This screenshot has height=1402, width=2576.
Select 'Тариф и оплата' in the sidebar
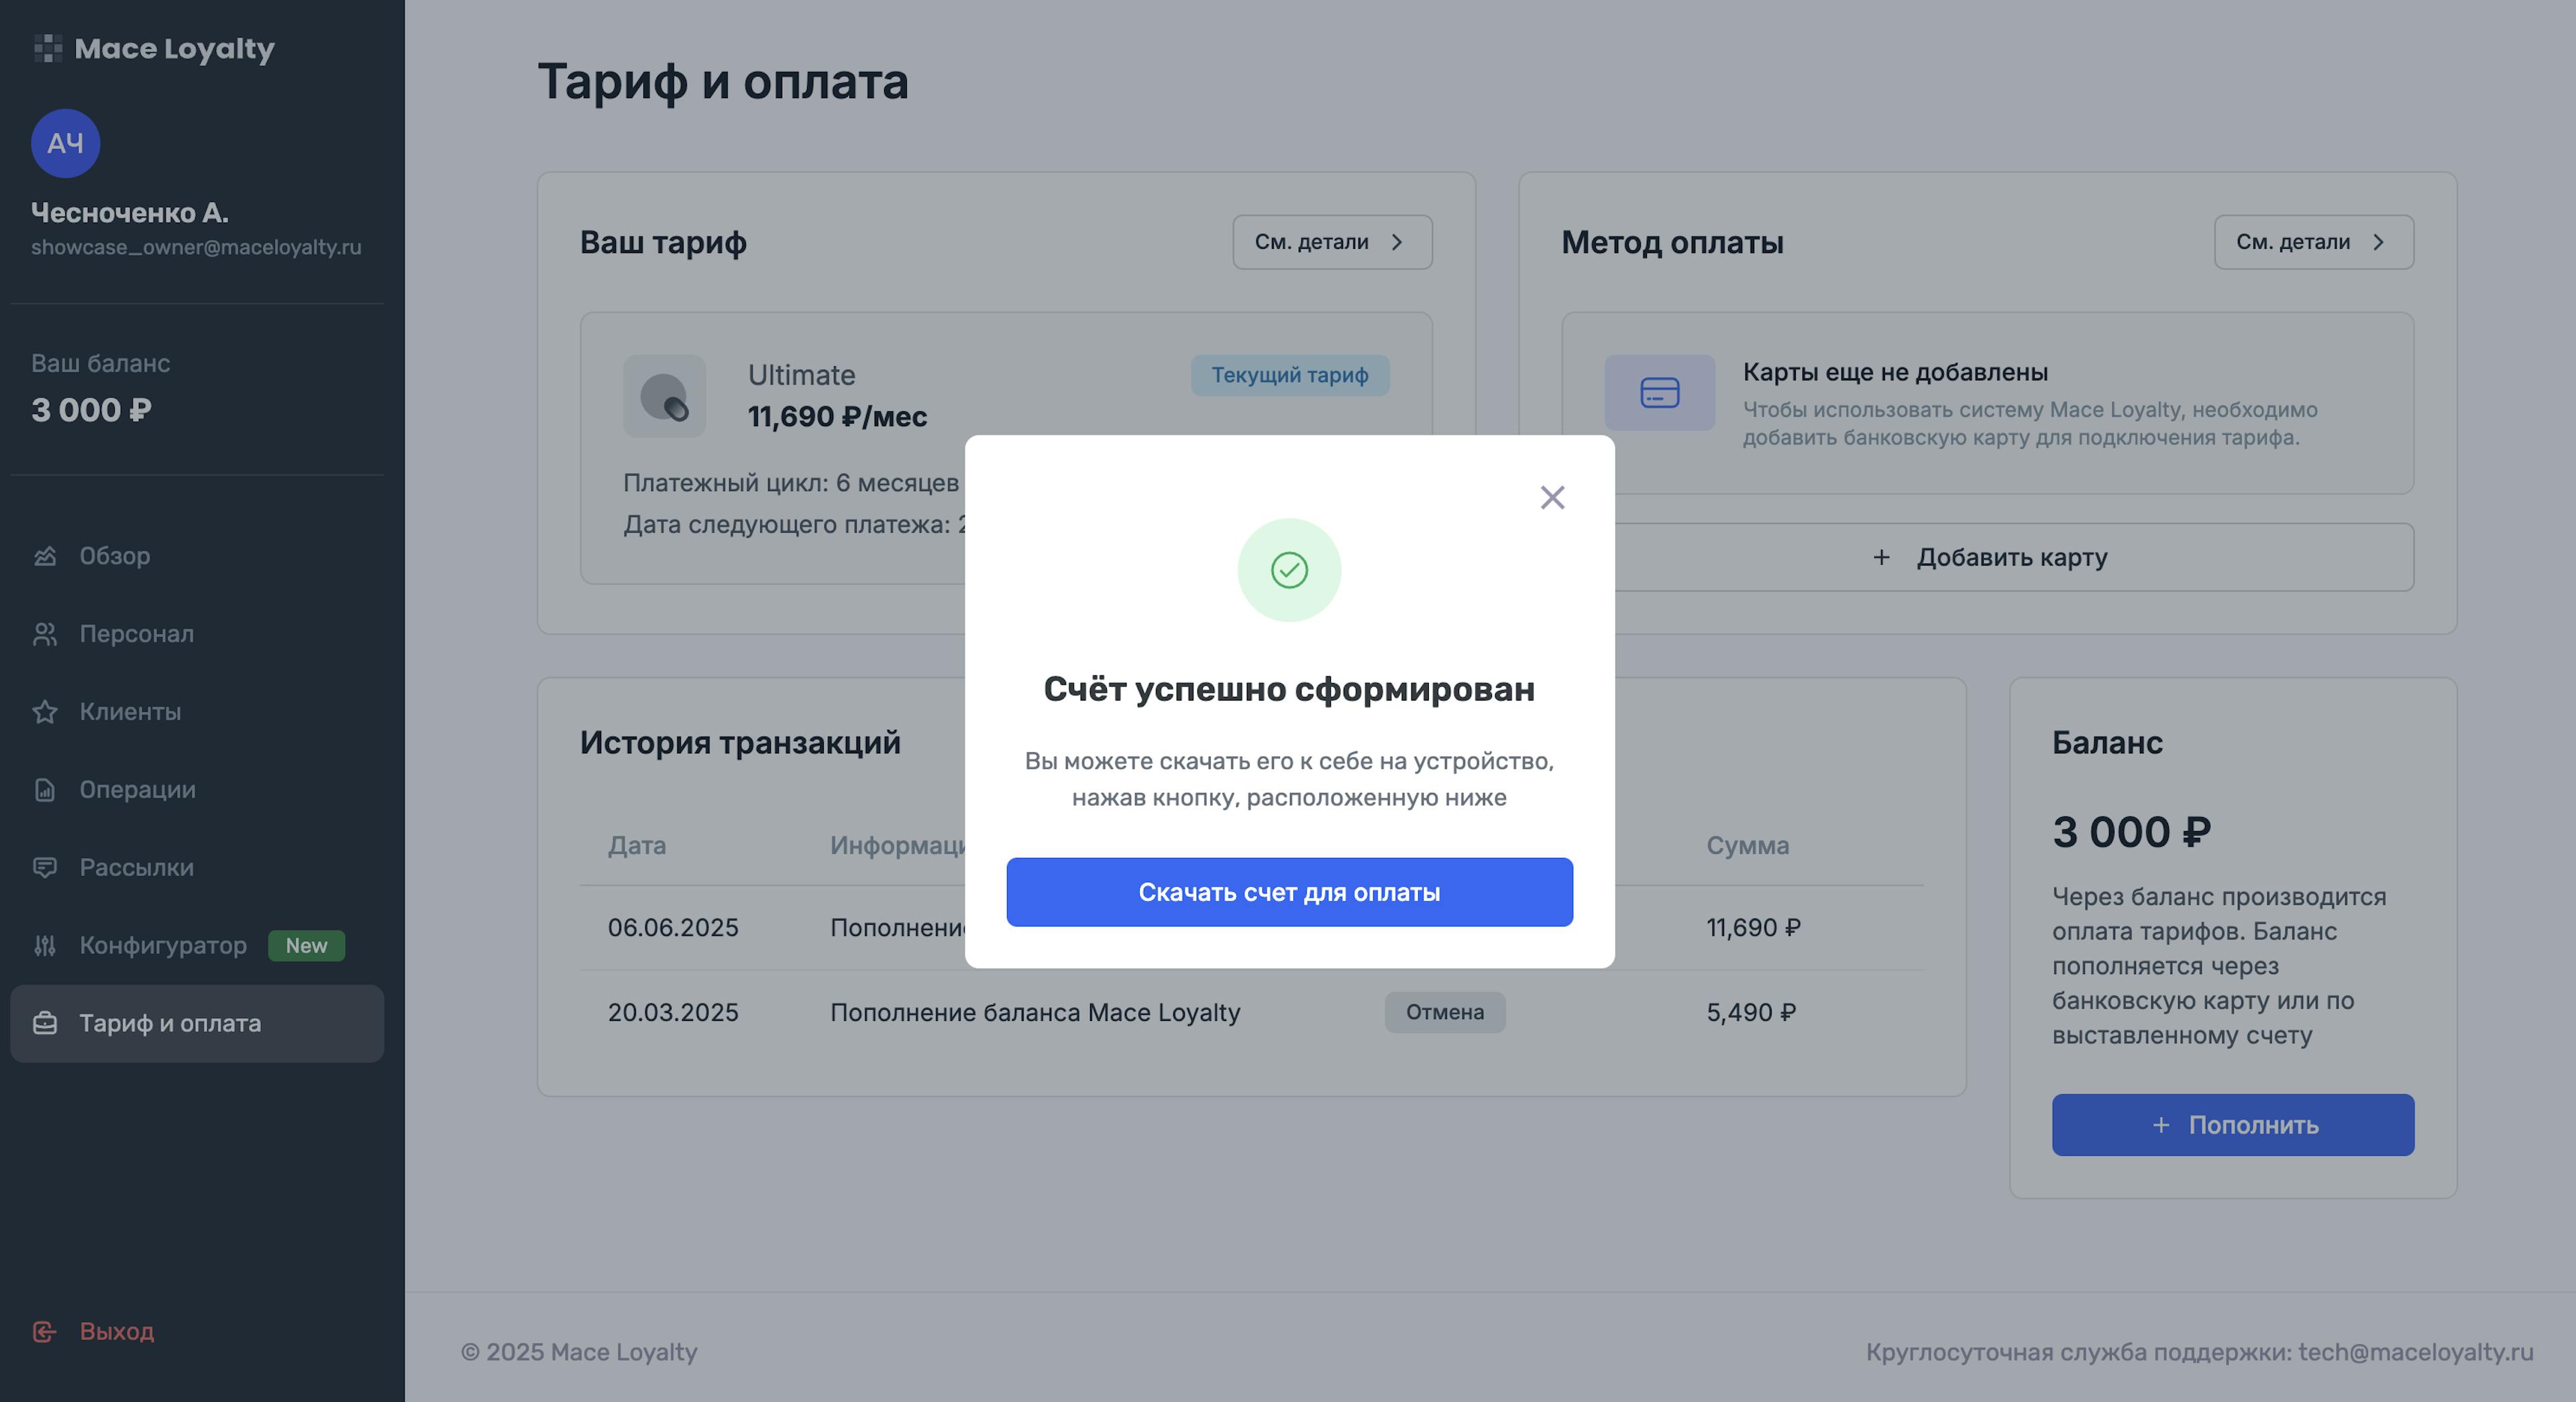[x=197, y=1024]
